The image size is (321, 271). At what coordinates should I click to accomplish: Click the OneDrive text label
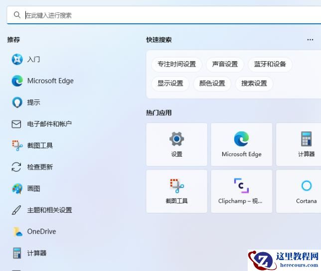41,232
